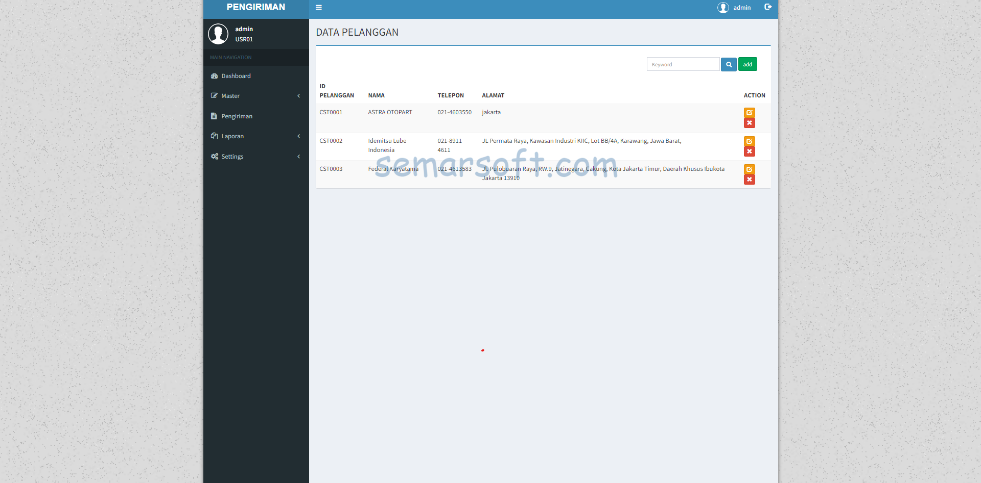Click the Settings gears icon
This screenshot has width=981, height=483.
[x=214, y=156]
